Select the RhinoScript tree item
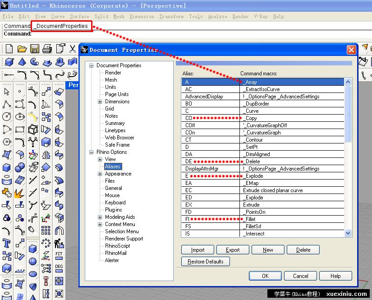The height and width of the screenshot is (300, 372). pos(117,246)
